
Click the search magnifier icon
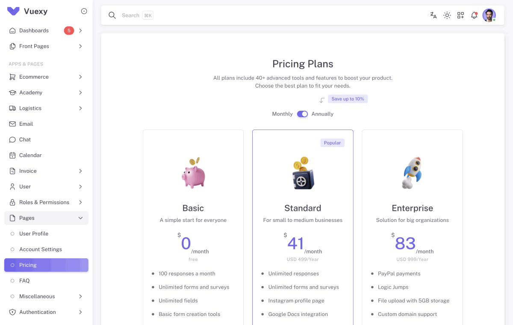click(112, 15)
